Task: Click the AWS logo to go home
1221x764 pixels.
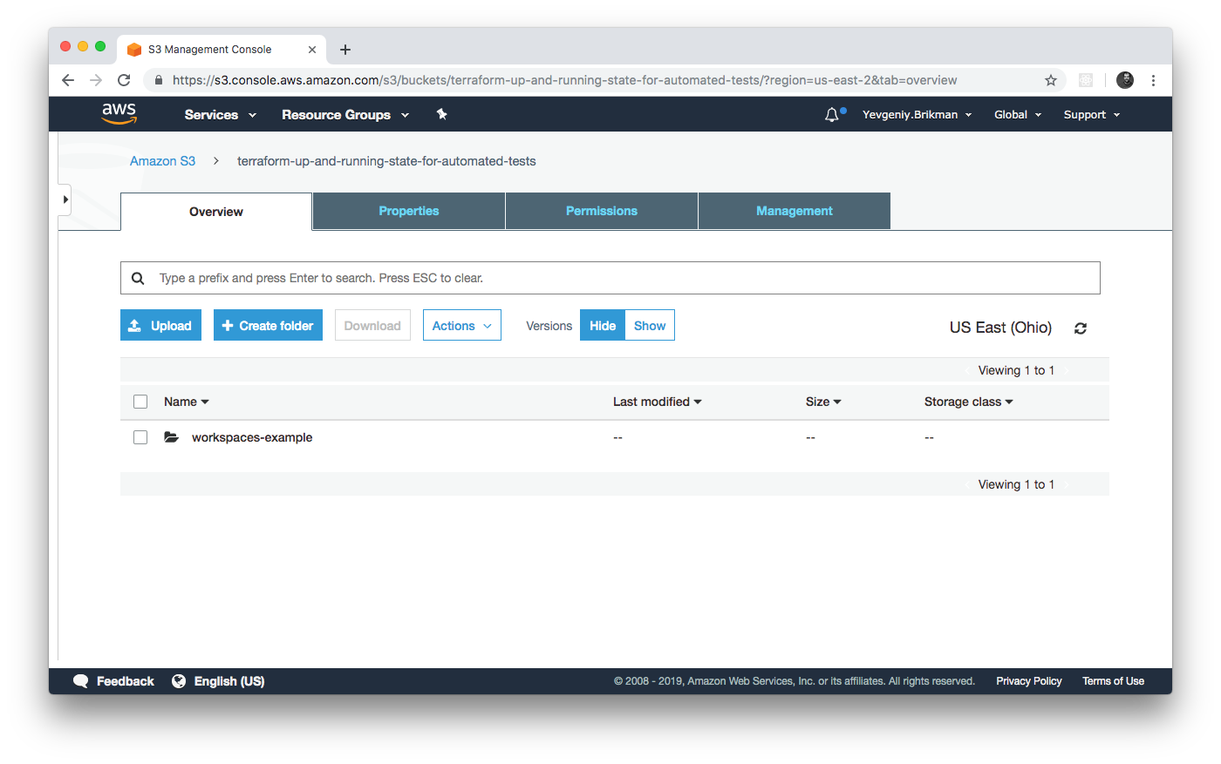Action: pos(119,113)
